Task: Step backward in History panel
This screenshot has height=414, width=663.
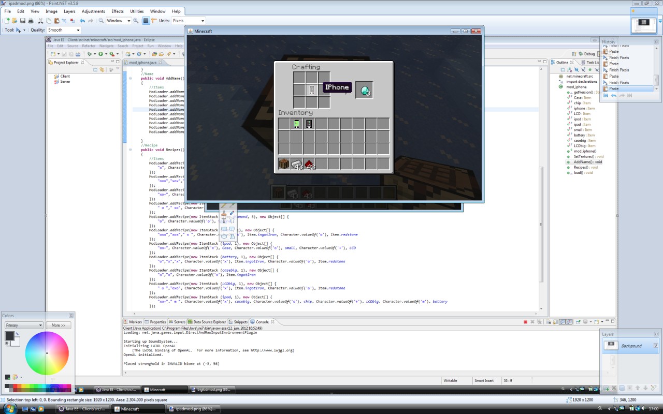Action: [x=614, y=96]
